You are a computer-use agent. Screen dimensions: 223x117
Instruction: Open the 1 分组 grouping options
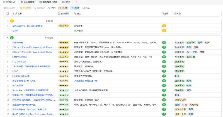point(63,8)
